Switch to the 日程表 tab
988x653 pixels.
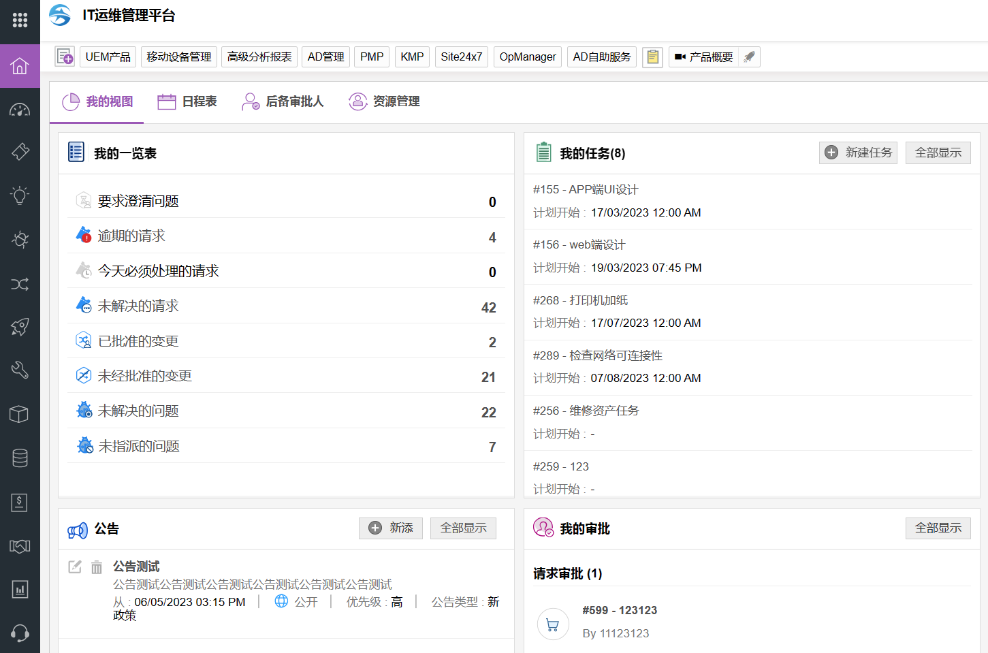[x=187, y=101]
